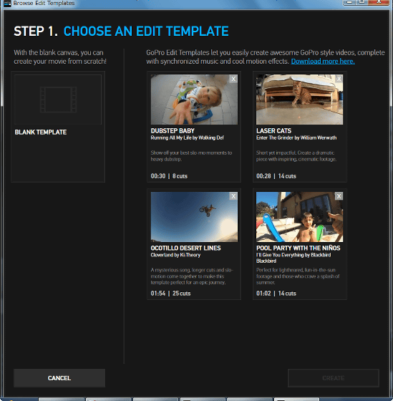393x401 pixels.
Task: Click the '00:30 | 8 cuts' duration text
Action: coord(169,176)
